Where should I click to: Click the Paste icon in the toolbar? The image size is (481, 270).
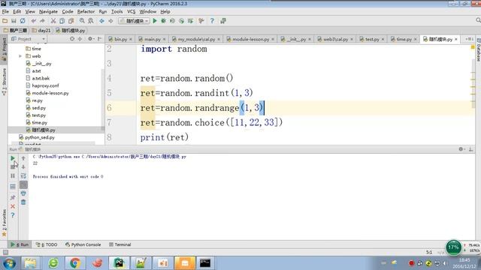click(71, 21)
